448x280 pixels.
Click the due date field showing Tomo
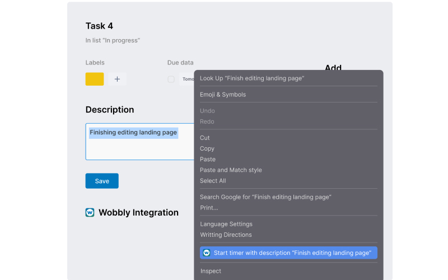187,79
